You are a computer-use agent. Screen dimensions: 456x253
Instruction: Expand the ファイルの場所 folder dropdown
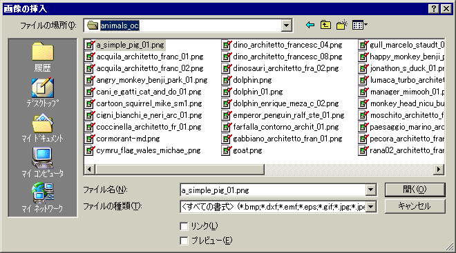coord(286,26)
